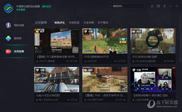Open the mail messages icon
This screenshot has height=112, width=182.
point(158,6)
